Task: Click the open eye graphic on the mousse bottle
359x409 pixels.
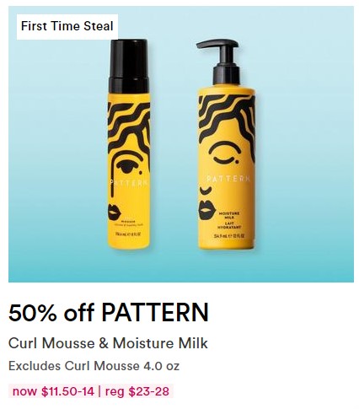Action: (126, 166)
